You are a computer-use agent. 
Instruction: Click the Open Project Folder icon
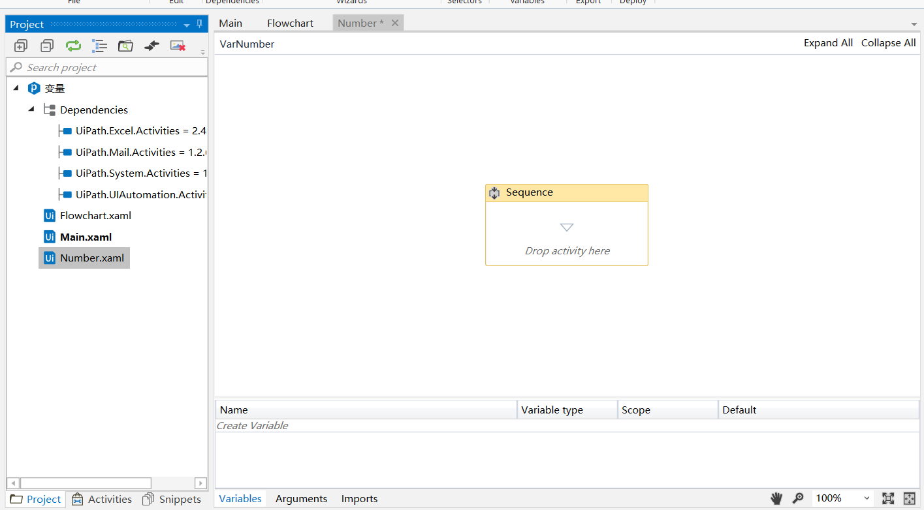click(125, 46)
